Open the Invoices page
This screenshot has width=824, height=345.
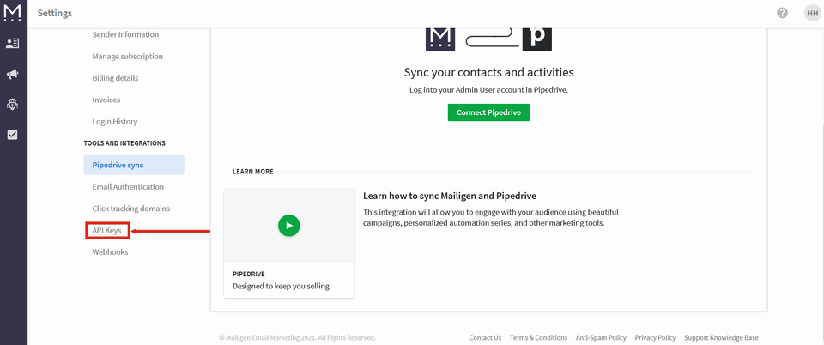click(106, 100)
